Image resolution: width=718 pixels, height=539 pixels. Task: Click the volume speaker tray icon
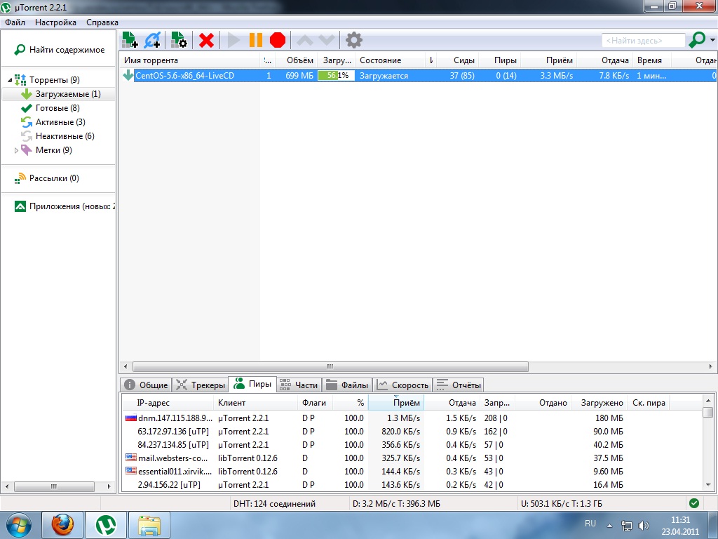point(644,526)
